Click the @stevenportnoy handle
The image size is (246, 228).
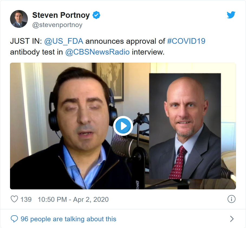click(x=57, y=25)
